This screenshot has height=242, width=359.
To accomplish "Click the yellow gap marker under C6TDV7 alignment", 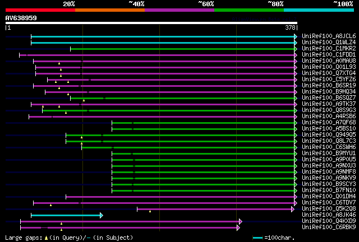I will (x=50, y=205).
